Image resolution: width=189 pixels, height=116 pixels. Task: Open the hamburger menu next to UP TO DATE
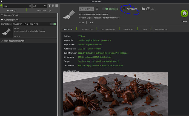coord(97,9)
